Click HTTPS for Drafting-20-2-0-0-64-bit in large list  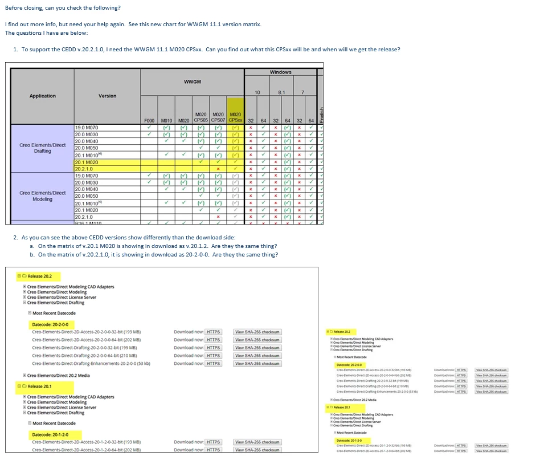point(213,356)
